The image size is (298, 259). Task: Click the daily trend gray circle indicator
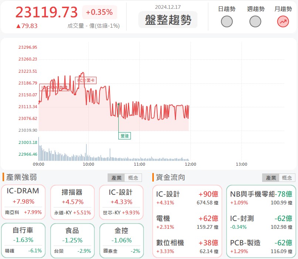[x=227, y=21]
